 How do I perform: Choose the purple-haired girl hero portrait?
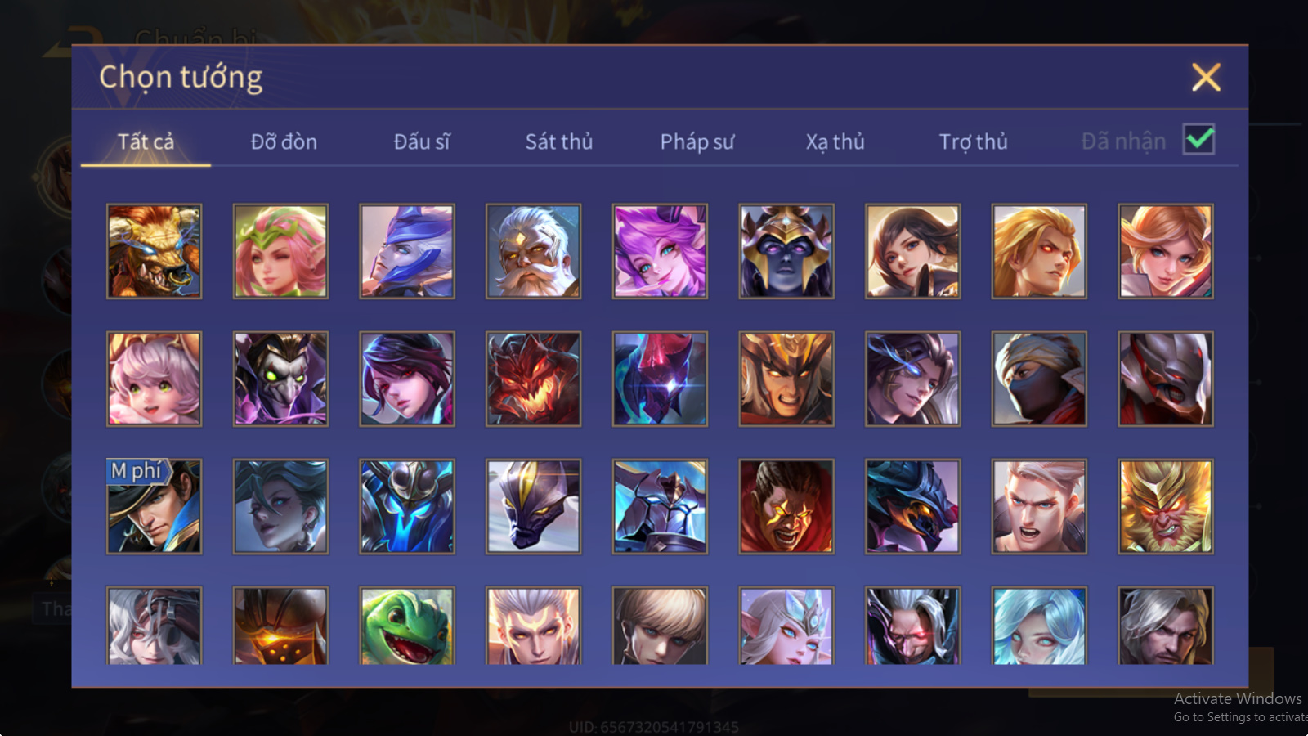[660, 251]
